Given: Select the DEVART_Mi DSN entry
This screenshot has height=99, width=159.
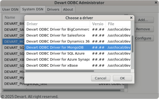Looking at the screenshot, I should point(14,72).
